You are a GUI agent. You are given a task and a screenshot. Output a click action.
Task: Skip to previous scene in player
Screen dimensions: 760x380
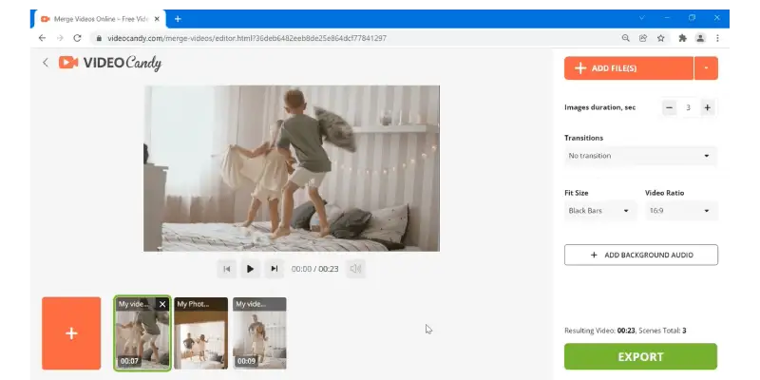[x=226, y=269]
